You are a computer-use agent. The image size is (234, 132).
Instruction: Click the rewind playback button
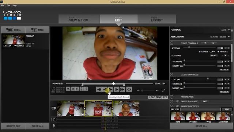pos(99,89)
